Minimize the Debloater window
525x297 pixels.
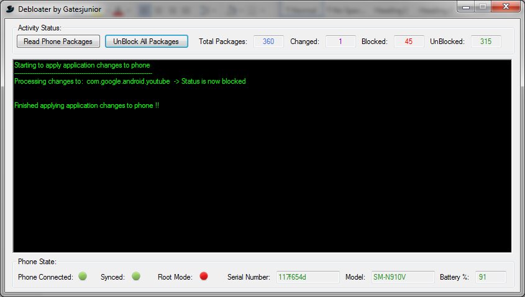click(466, 6)
